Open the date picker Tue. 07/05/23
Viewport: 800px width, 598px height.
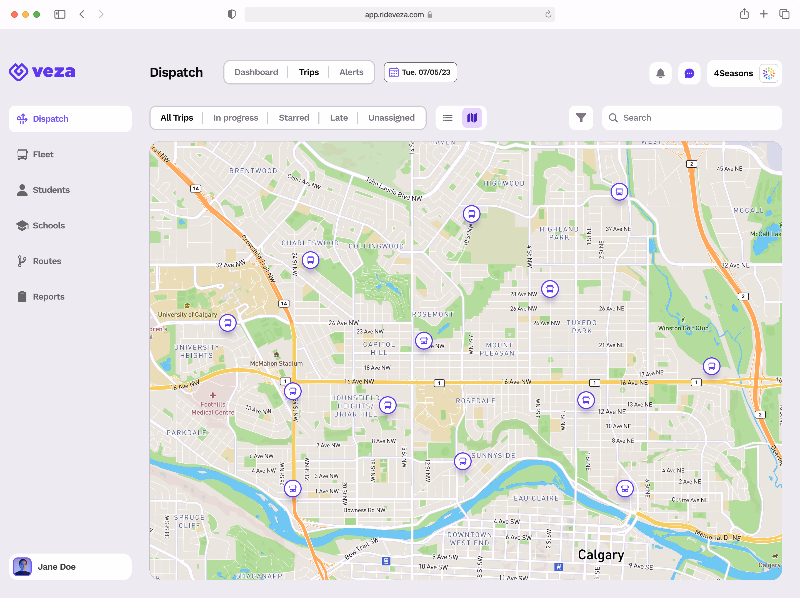pos(420,72)
